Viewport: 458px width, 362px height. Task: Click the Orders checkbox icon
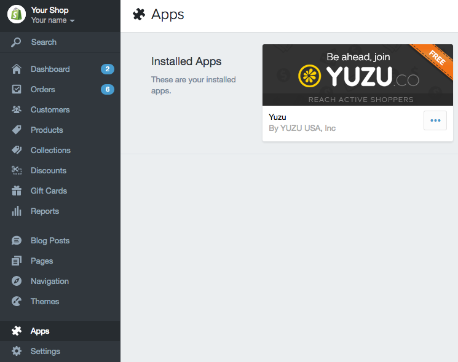pyautogui.click(x=17, y=89)
